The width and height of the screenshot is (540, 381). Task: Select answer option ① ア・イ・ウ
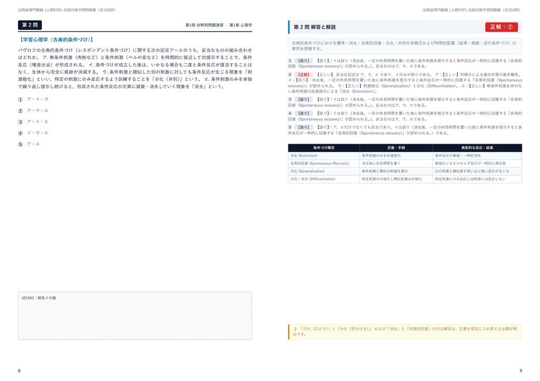[x=33, y=99]
